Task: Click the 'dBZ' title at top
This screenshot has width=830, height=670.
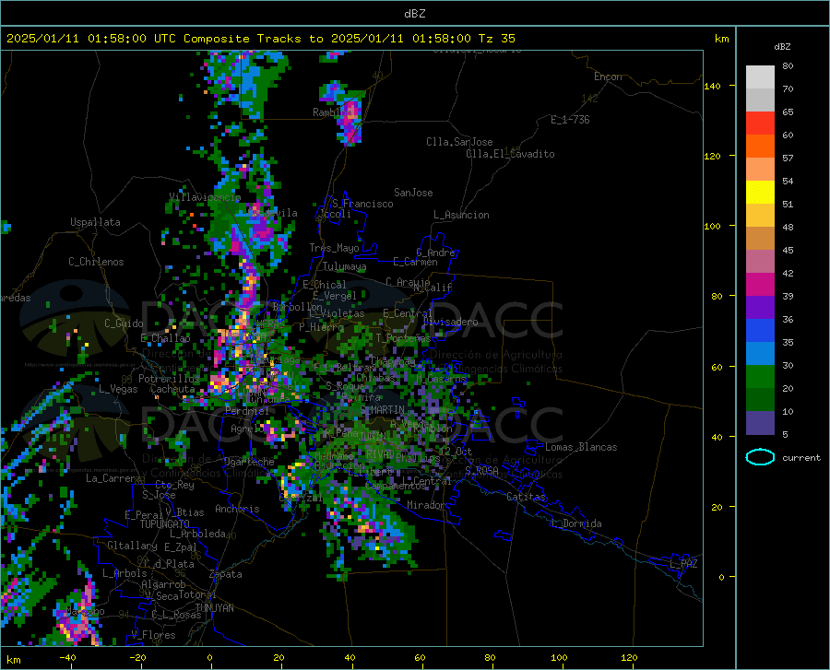Action: point(414,14)
